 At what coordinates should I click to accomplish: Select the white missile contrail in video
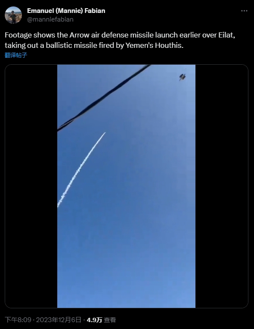(81, 170)
